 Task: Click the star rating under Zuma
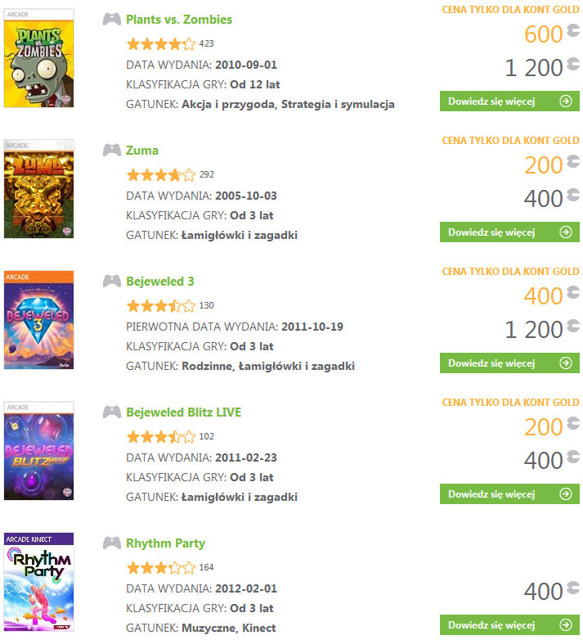(x=161, y=174)
